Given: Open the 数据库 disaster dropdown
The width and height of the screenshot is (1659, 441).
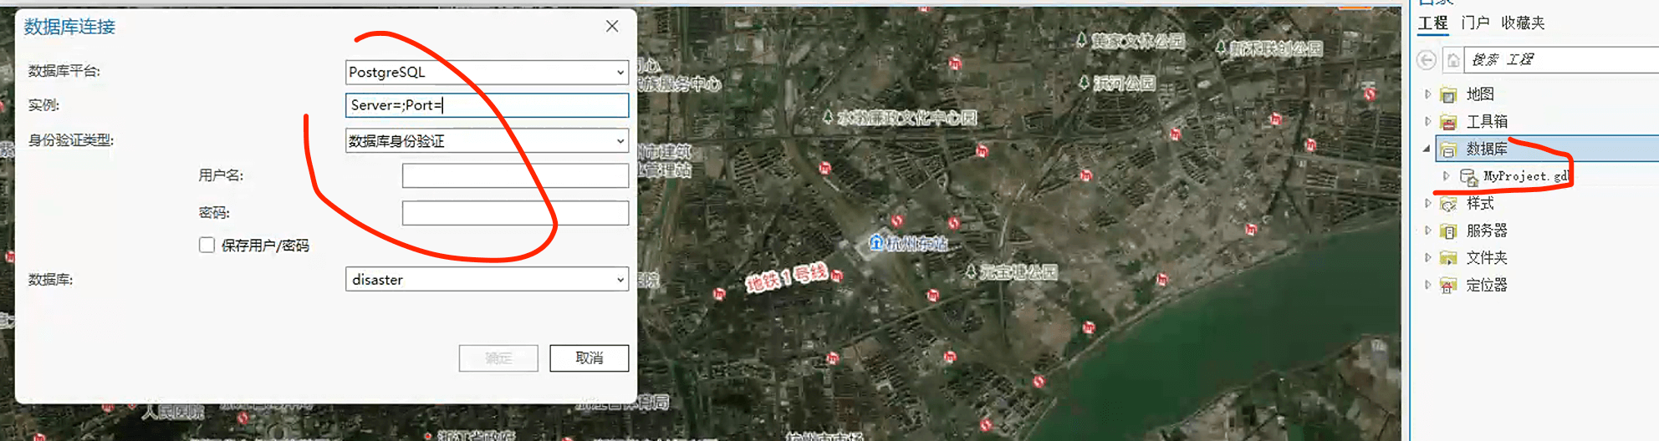Looking at the screenshot, I should pyautogui.click(x=620, y=280).
